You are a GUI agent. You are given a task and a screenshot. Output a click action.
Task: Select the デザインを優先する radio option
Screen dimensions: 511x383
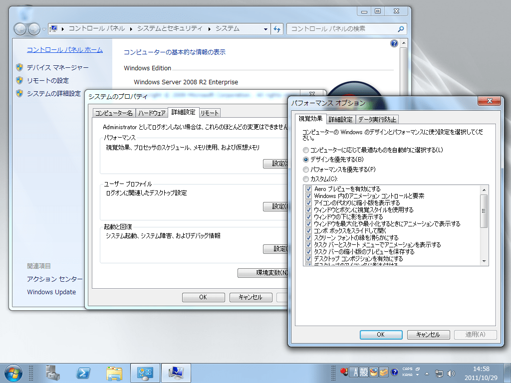tap(305, 159)
